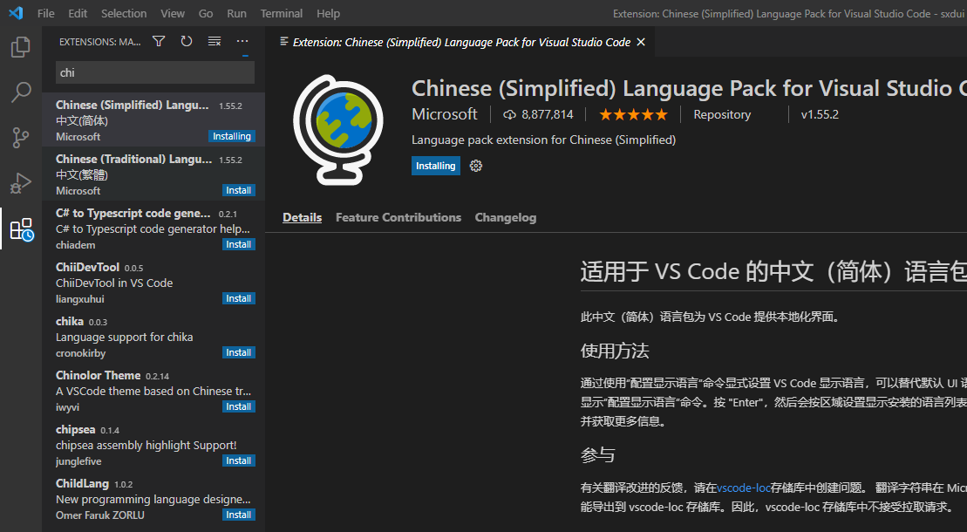Open the Edit menu

(78, 13)
